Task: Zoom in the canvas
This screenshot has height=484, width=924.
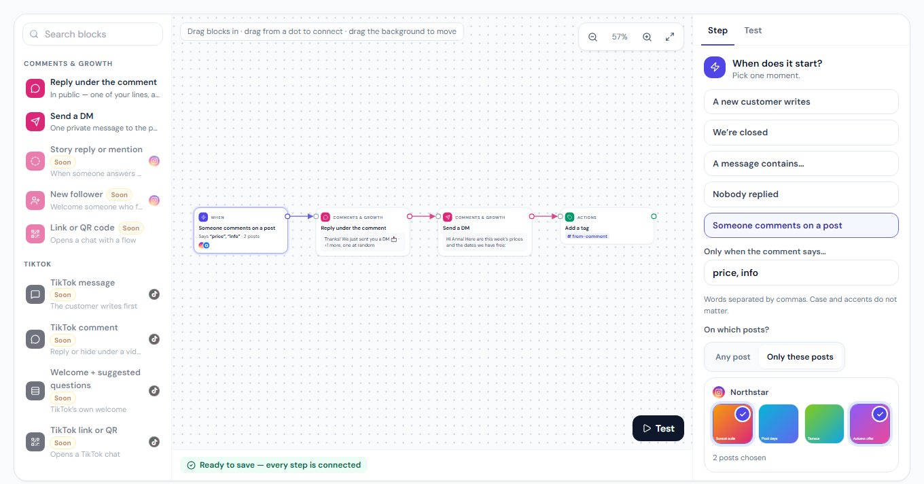Action: point(647,37)
